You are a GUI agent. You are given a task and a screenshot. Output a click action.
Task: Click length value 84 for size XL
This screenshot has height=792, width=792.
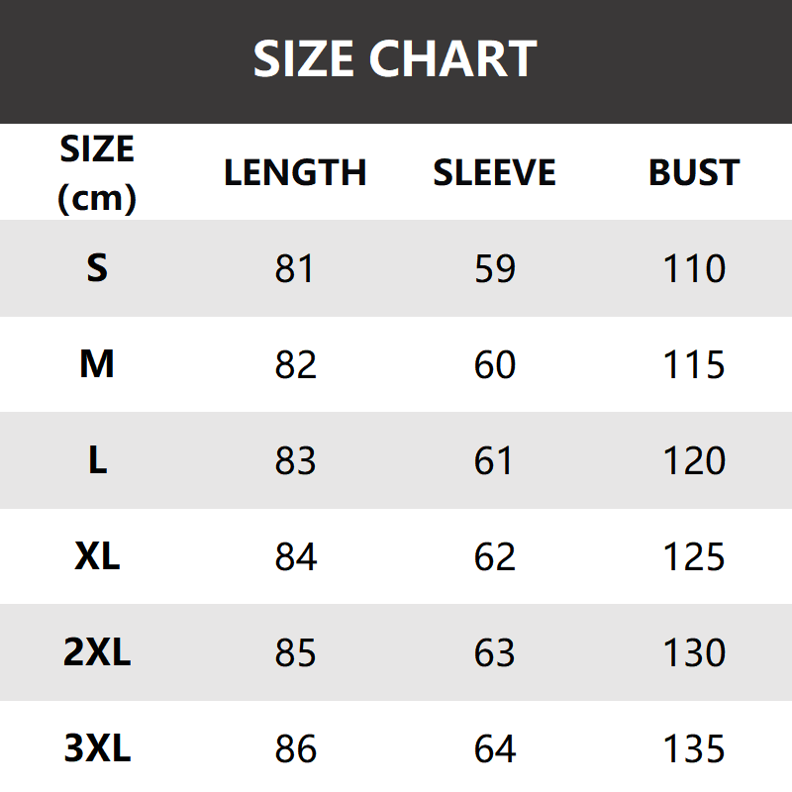[x=295, y=556]
